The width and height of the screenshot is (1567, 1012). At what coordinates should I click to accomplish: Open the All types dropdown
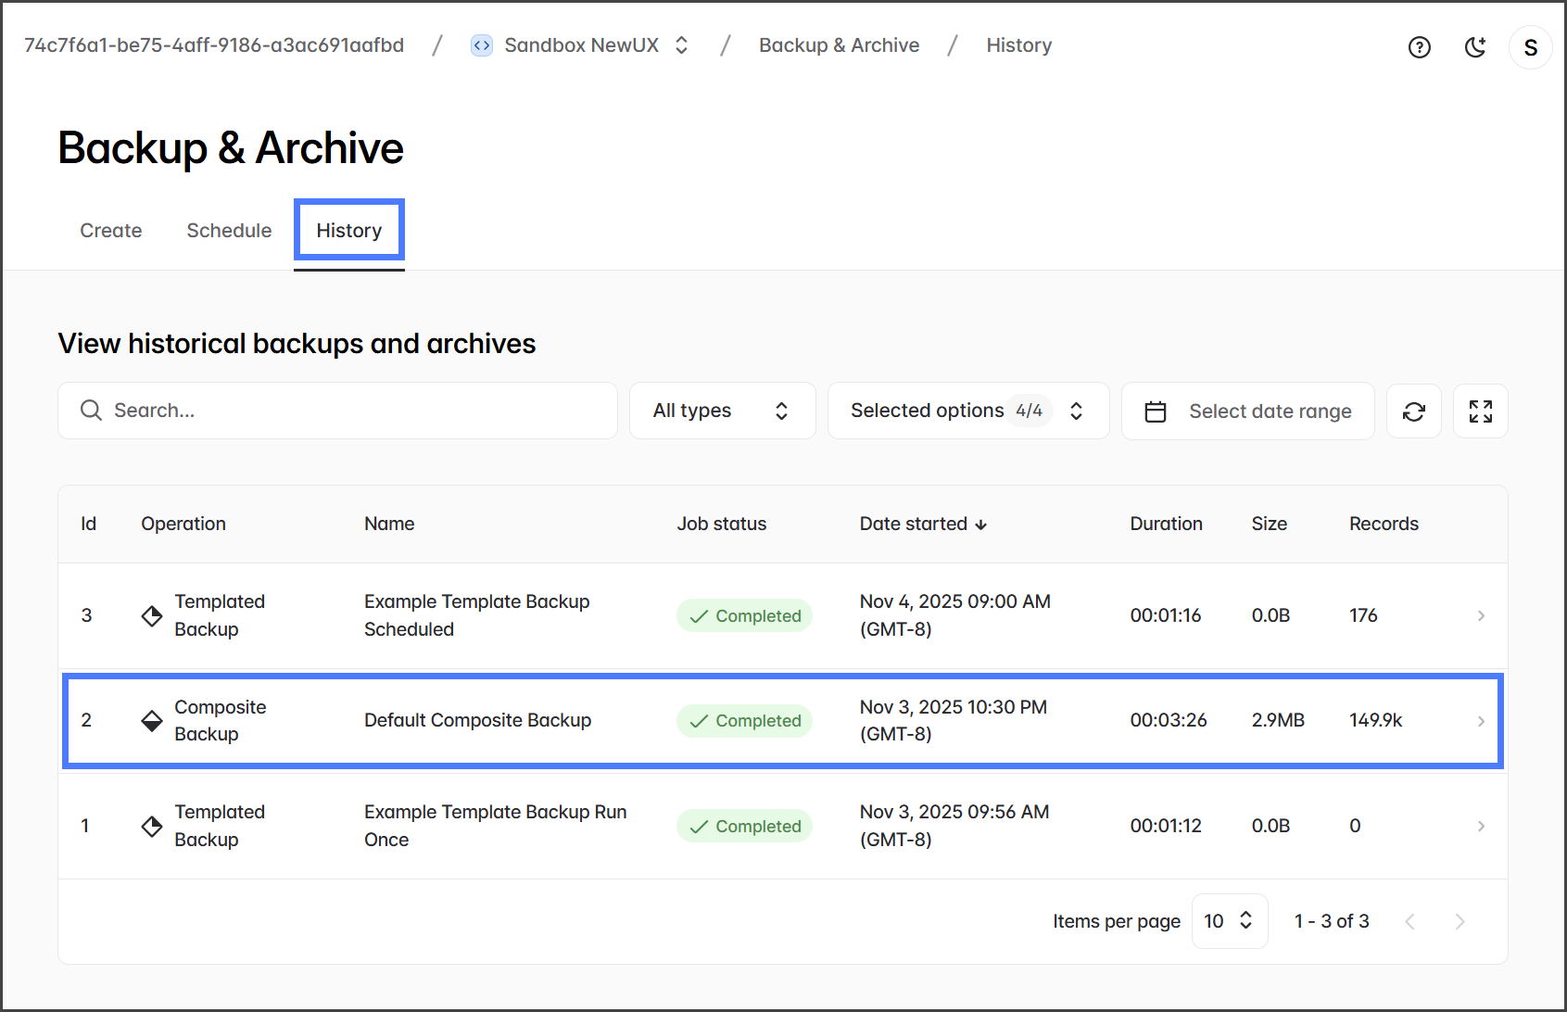(722, 411)
